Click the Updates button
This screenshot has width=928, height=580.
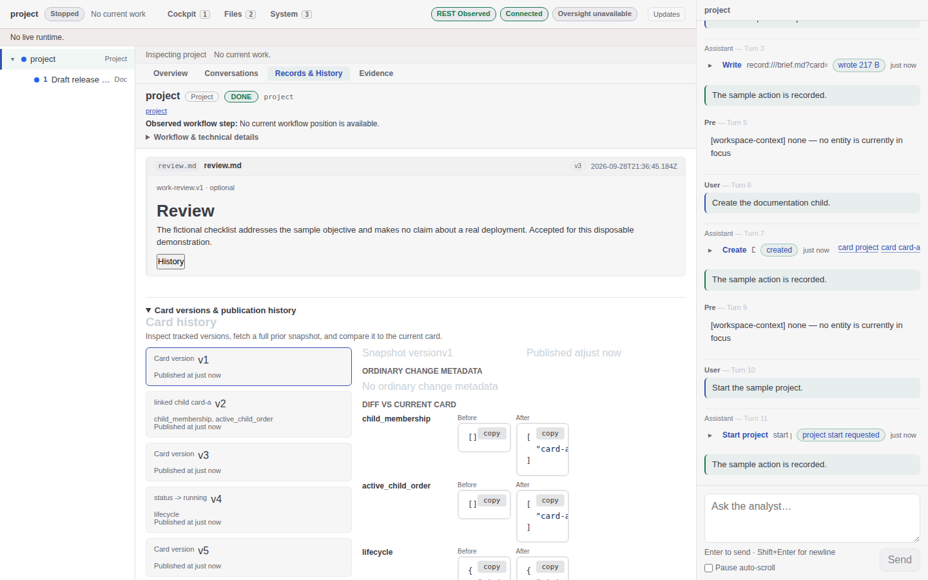(666, 14)
